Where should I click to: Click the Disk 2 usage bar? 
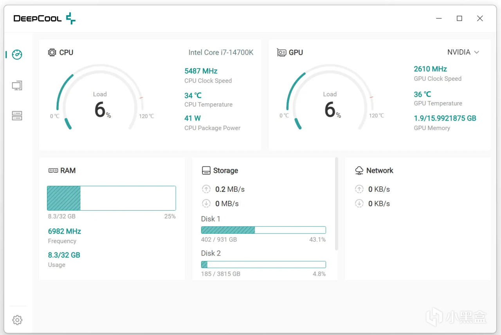(x=263, y=265)
